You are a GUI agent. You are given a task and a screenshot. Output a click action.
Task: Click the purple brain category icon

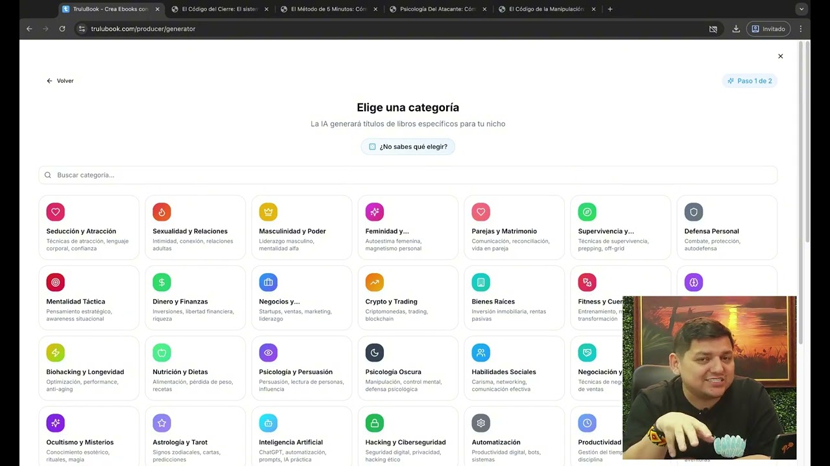click(693, 282)
